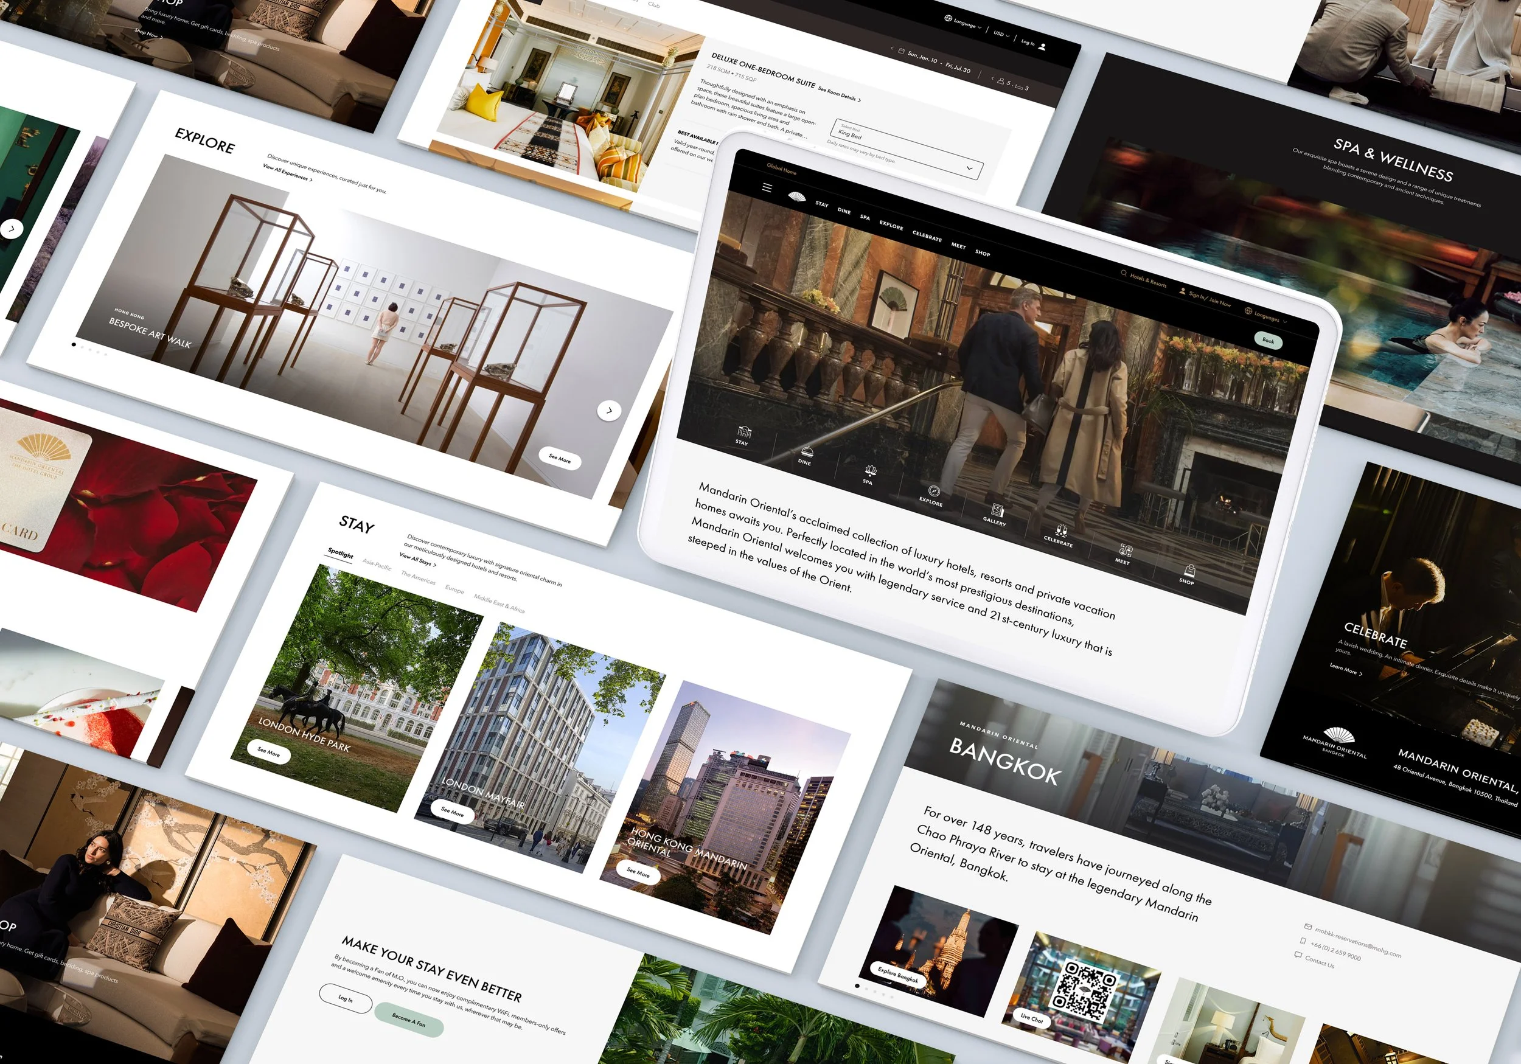Image resolution: width=1521 pixels, height=1064 pixels.
Task: Click the user icon beside Sign In/Join Now
Action: click(1182, 290)
